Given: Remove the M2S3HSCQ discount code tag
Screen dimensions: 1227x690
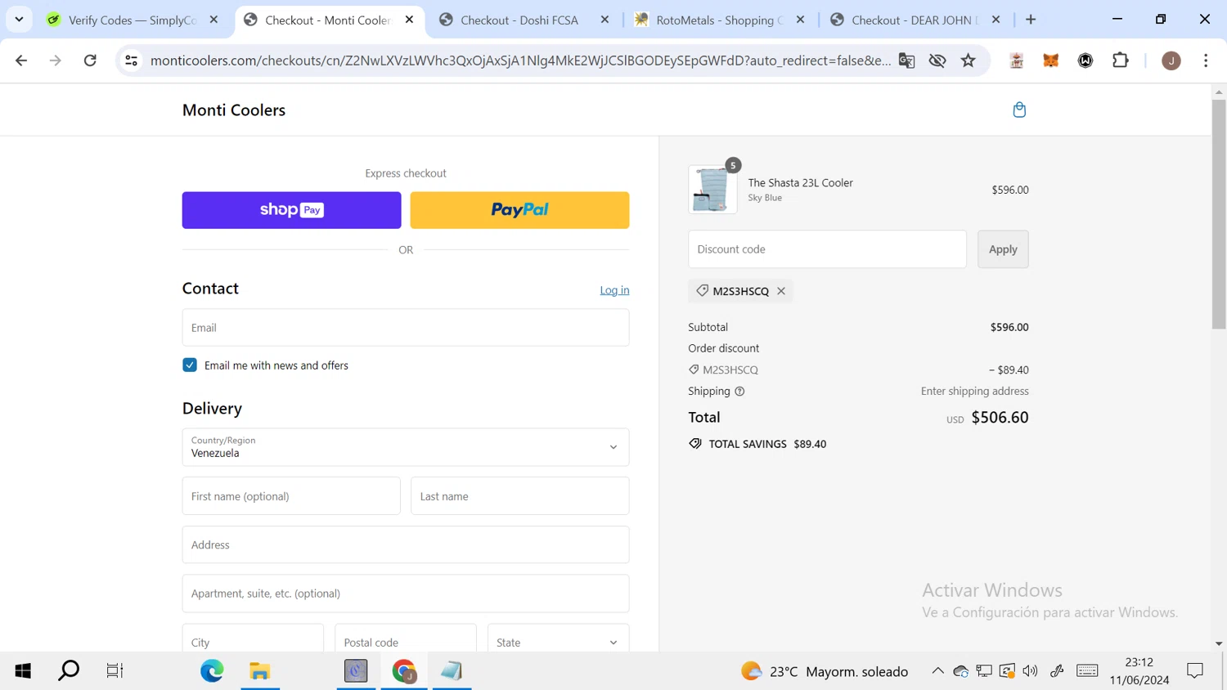Looking at the screenshot, I should (x=781, y=291).
